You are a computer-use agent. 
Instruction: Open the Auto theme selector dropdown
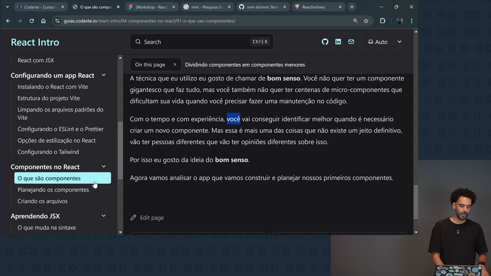pyautogui.click(x=384, y=42)
